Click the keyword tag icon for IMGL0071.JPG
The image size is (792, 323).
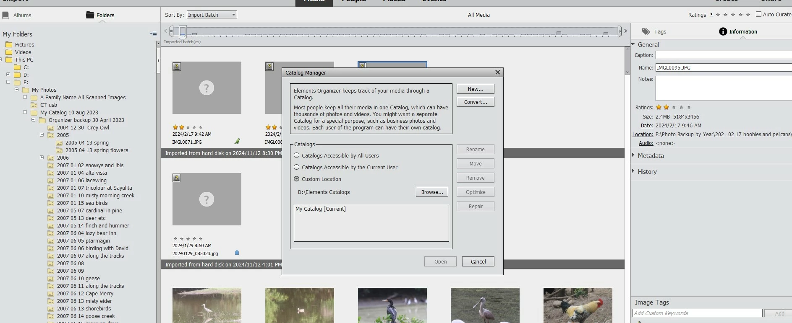(x=237, y=142)
